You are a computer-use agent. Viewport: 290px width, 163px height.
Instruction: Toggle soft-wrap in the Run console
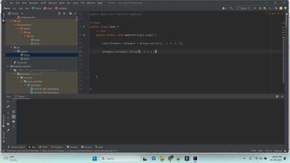pyautogui.click(x=14, y=112)
